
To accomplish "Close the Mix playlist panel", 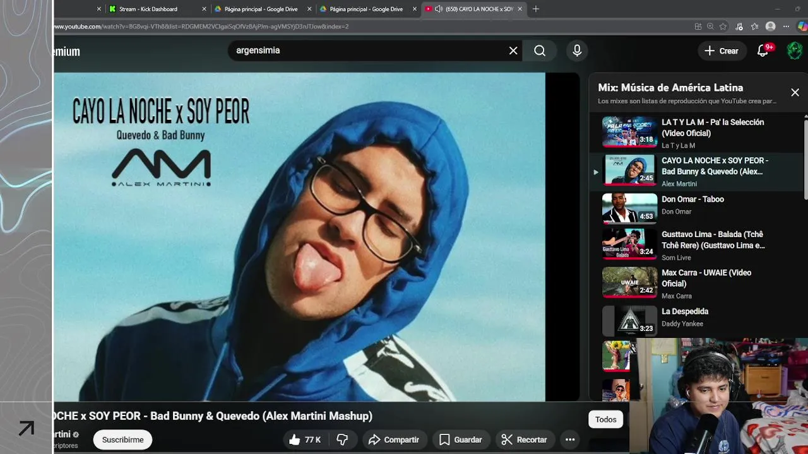I will tap(795, 93).
